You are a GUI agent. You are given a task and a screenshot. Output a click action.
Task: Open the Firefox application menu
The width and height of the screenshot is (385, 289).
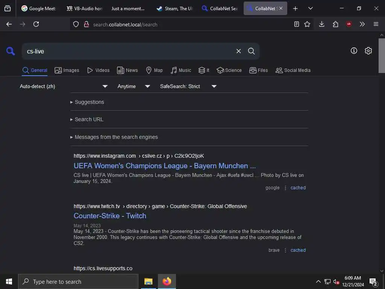click(376, 24)
